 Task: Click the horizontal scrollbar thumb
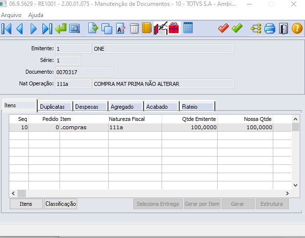[21, 193]
